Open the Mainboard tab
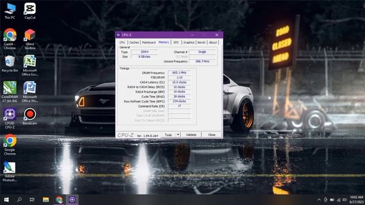The width and height of the screenshot is (365, 205). (148, 43)
